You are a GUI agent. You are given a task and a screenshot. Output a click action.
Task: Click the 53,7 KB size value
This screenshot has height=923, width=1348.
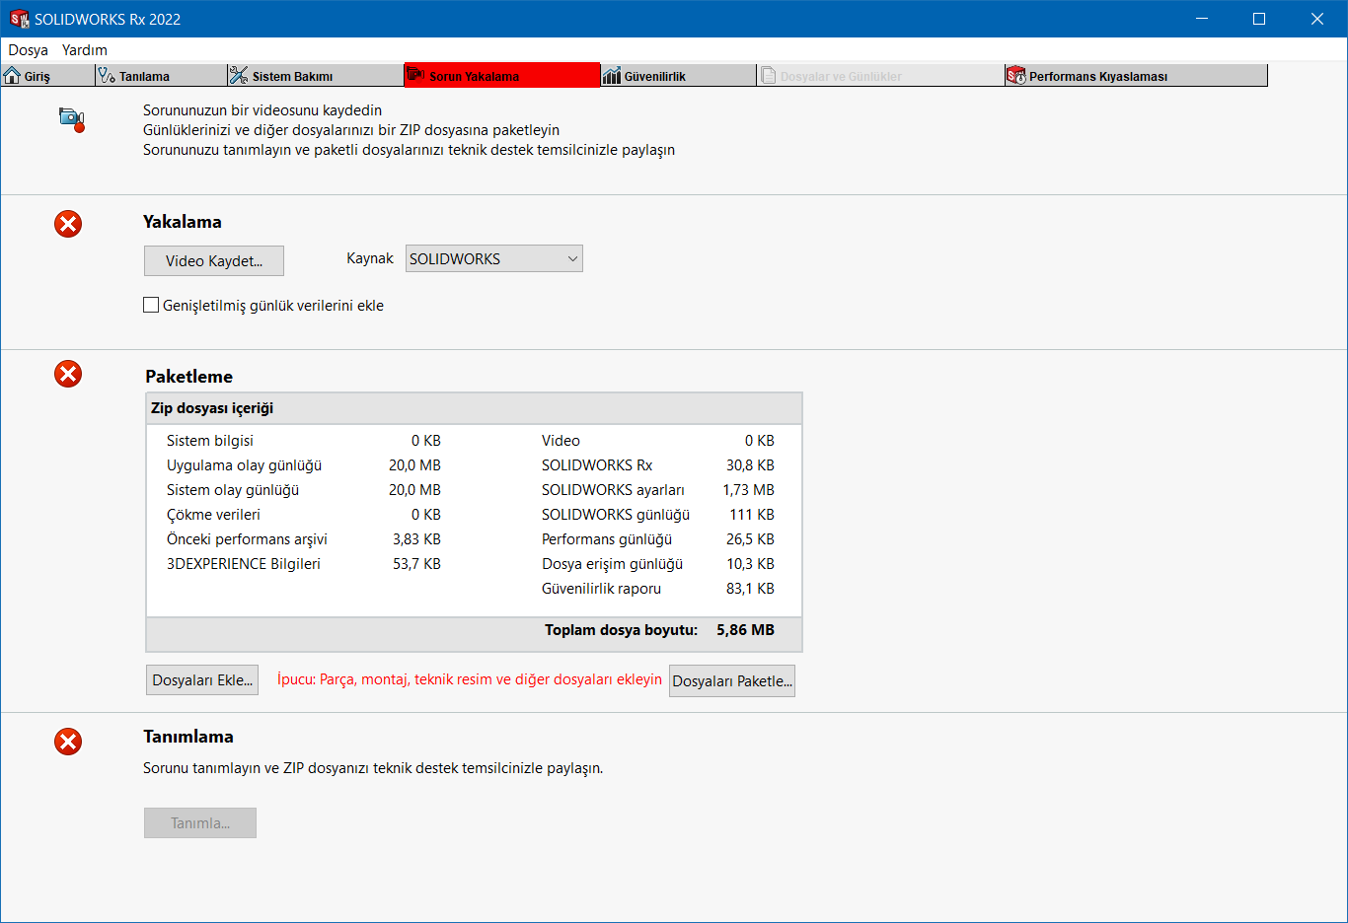pyautogui.click(x=416, y=564)
